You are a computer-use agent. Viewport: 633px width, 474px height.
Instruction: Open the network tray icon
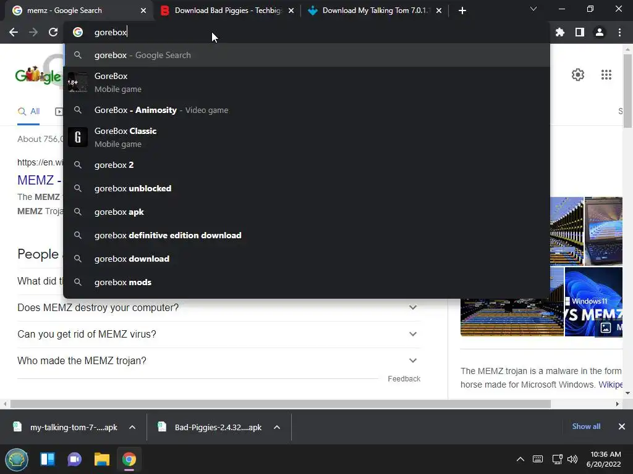point(558,459)
